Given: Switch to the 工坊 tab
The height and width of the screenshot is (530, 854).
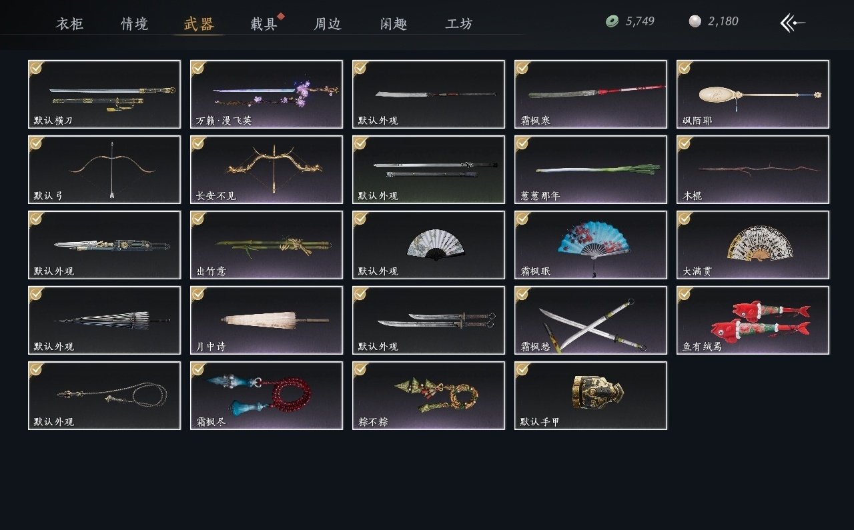Looking at the screenshot, I should pyautogui.click(x=459, y=24).
